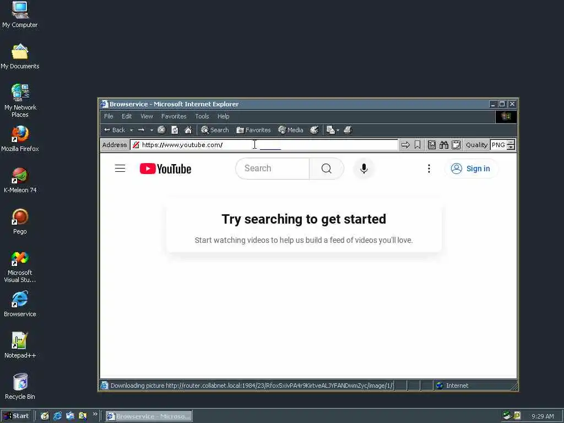Click the 'Downloading picture' status bar text
The height and width of the screenshot is (423, 564).
[x=251, y=386]
